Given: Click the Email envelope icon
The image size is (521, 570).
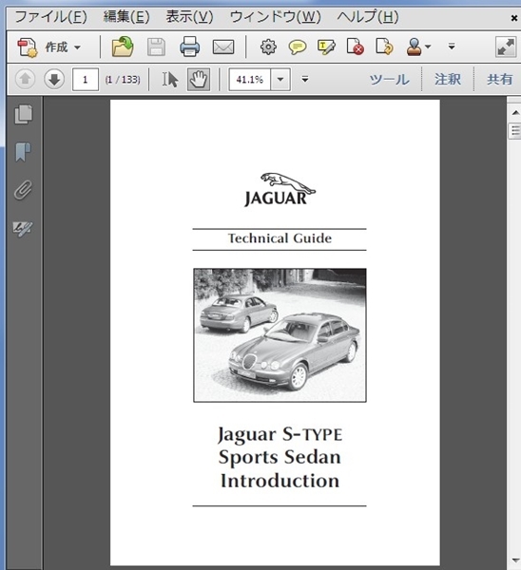Looking at the screenshot, I should pyautogui.click(x=223, y=47).
